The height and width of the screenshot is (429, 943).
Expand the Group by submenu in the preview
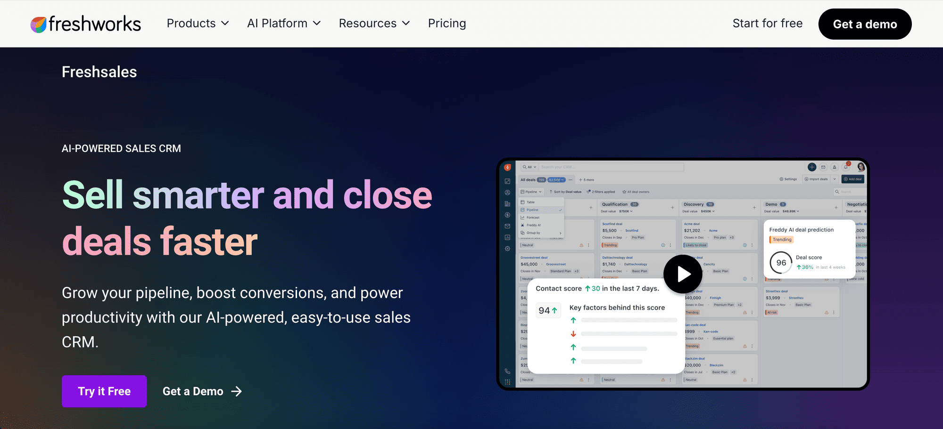click(541, 233)
